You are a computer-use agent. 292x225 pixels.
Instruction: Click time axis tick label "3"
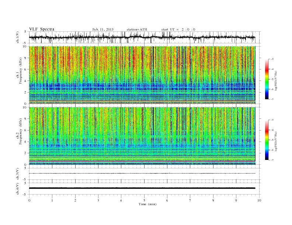pyautogui.click(x=98, y=200)
